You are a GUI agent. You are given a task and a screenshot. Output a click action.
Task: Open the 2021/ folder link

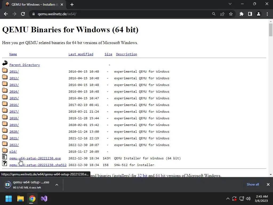tap(14, 138)
